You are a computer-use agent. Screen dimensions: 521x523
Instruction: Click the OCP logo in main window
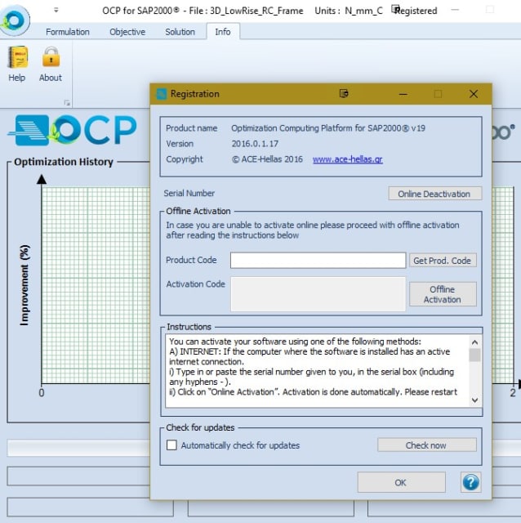pyautogui.click(x=73, y=130)
